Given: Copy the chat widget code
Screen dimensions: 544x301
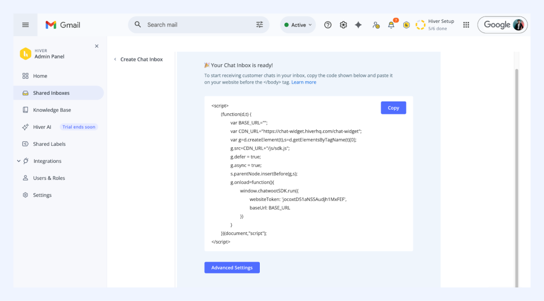Looking at the screenshot, I should coord(393,108).
